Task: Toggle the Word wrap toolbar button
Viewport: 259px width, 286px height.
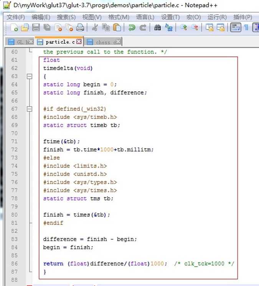Action: click(x=236, y=28)
